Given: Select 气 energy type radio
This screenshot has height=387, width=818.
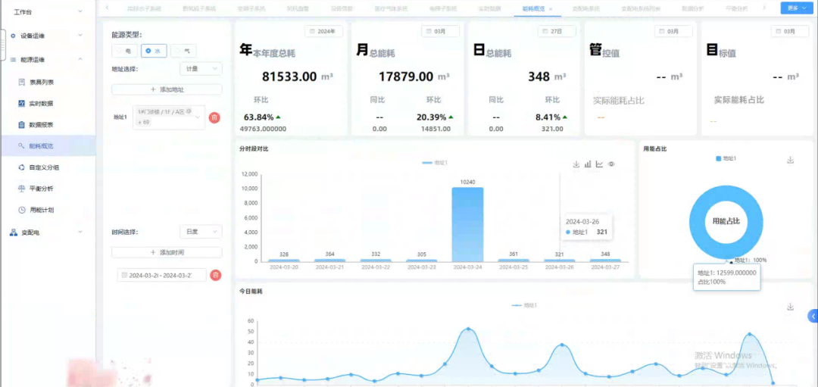Looking at the screenshot, I should [183, 51].
